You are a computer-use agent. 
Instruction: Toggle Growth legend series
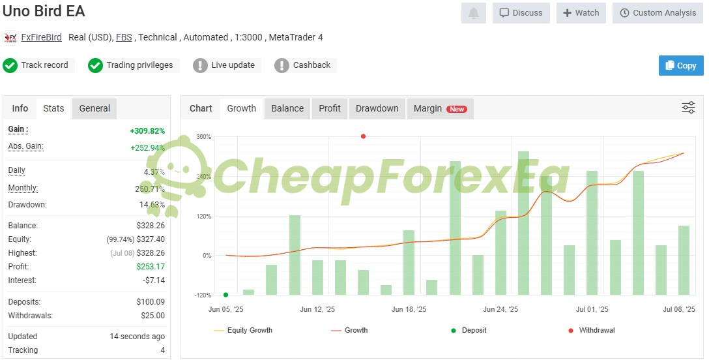tap(349, 330)
